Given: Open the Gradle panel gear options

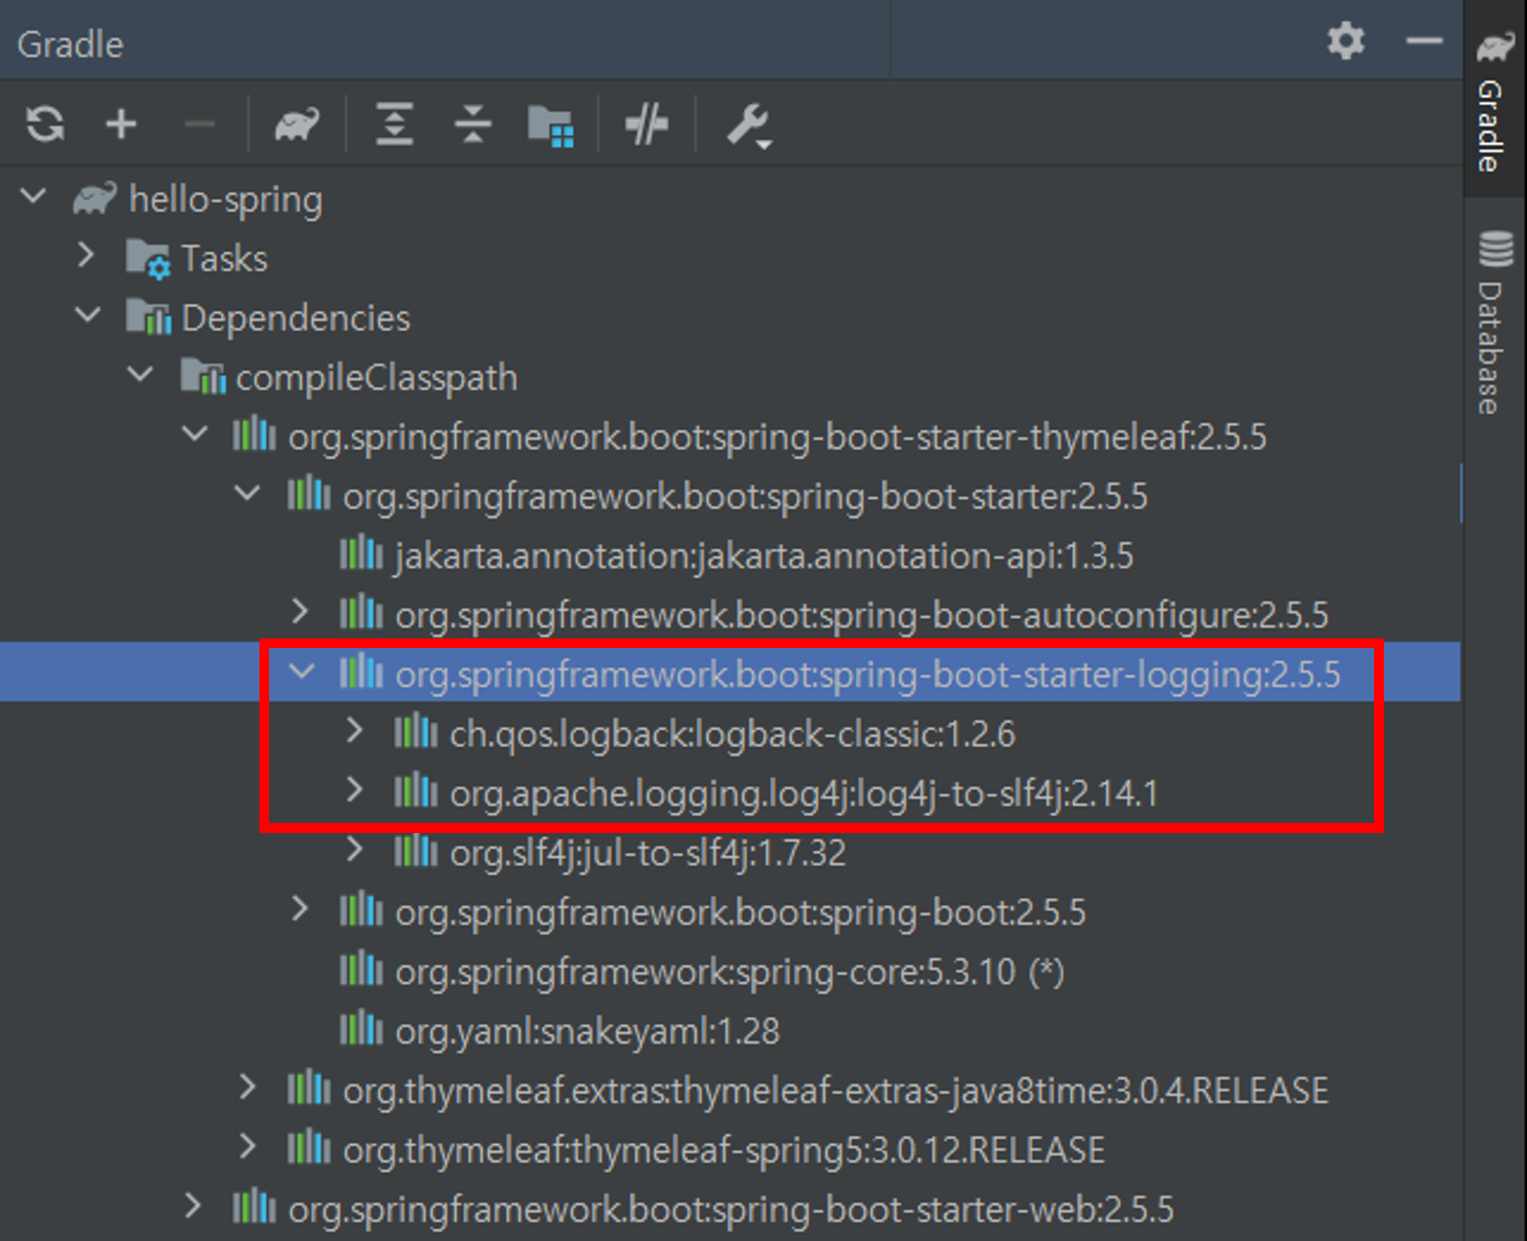Looking at the screenshot, I should 1346,41.
